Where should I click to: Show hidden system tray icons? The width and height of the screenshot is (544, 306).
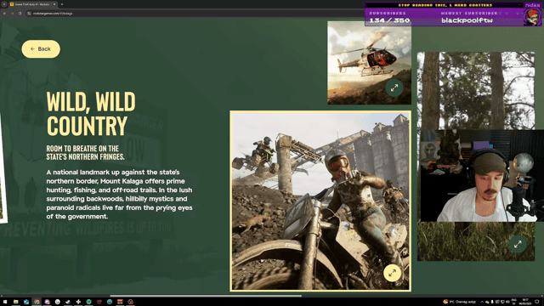click(x=482, y=302)
